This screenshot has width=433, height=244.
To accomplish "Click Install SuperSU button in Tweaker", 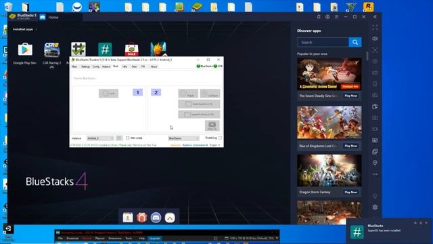I will coord(199,104).
